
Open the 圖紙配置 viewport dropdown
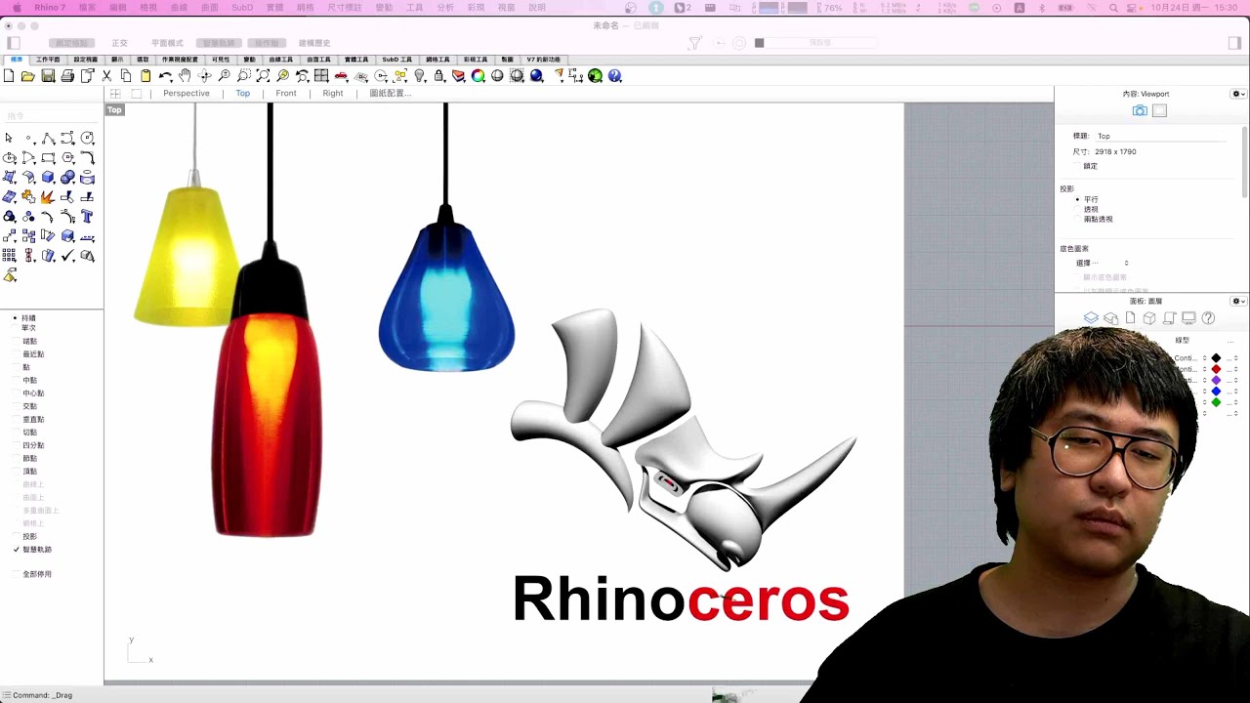coord(390,94)
